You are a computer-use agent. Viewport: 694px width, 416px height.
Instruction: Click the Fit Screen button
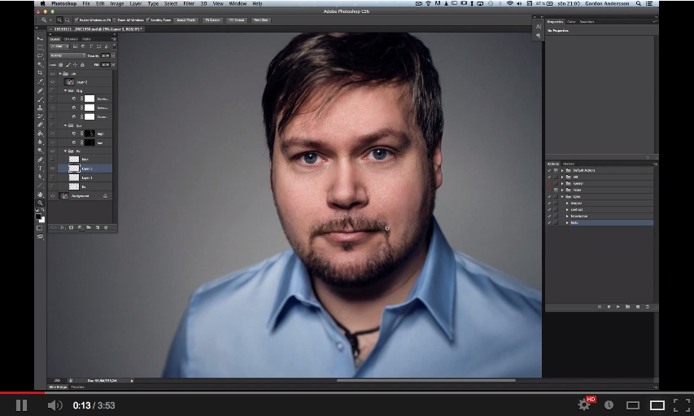(212, 20)
